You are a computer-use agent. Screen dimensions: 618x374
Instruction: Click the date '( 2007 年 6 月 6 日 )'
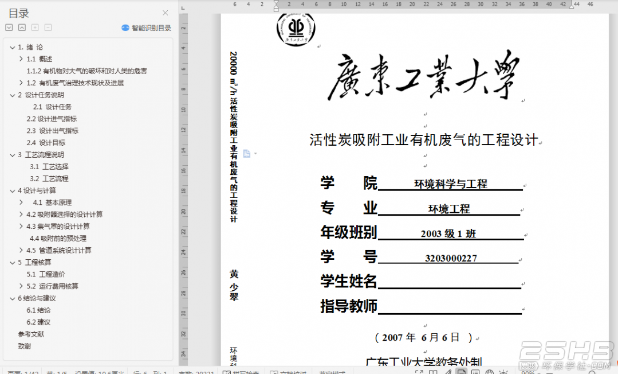point(423,338)
